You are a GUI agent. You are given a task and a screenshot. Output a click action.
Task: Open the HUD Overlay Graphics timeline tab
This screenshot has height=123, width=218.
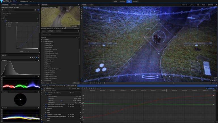(56, 86)
